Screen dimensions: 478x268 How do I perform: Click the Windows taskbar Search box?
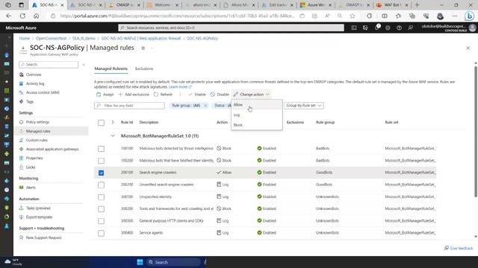pyautogui.click(x=173, y=262)
